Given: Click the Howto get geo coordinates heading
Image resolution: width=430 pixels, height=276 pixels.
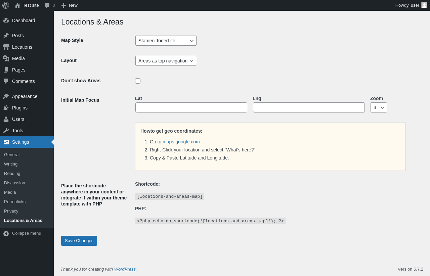Looking at the screenshot, I should tap(171, 131).
